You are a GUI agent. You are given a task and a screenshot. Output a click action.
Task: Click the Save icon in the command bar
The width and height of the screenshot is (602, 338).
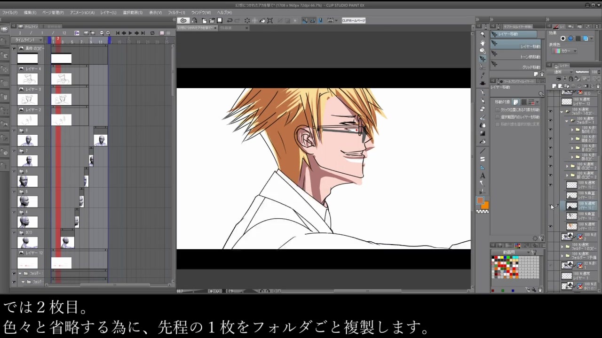point(219,21)
